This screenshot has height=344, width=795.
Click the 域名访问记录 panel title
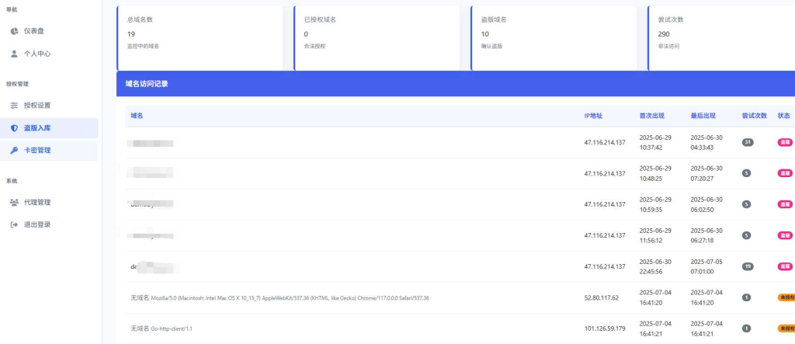point(147,84)
